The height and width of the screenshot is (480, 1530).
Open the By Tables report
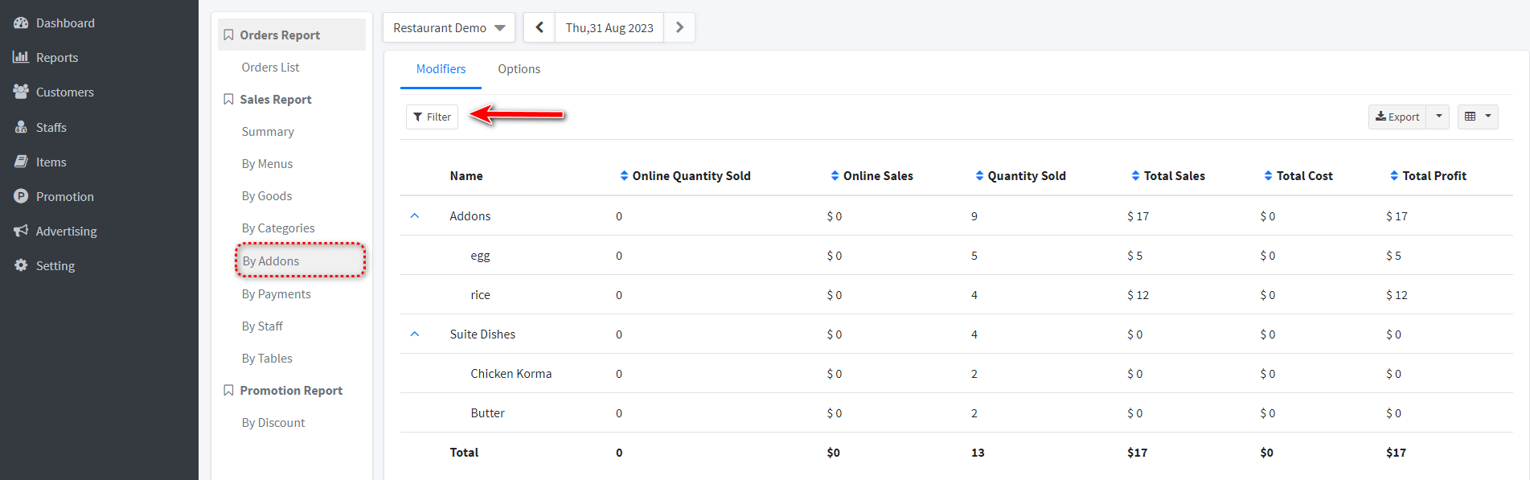coord(267,359)
